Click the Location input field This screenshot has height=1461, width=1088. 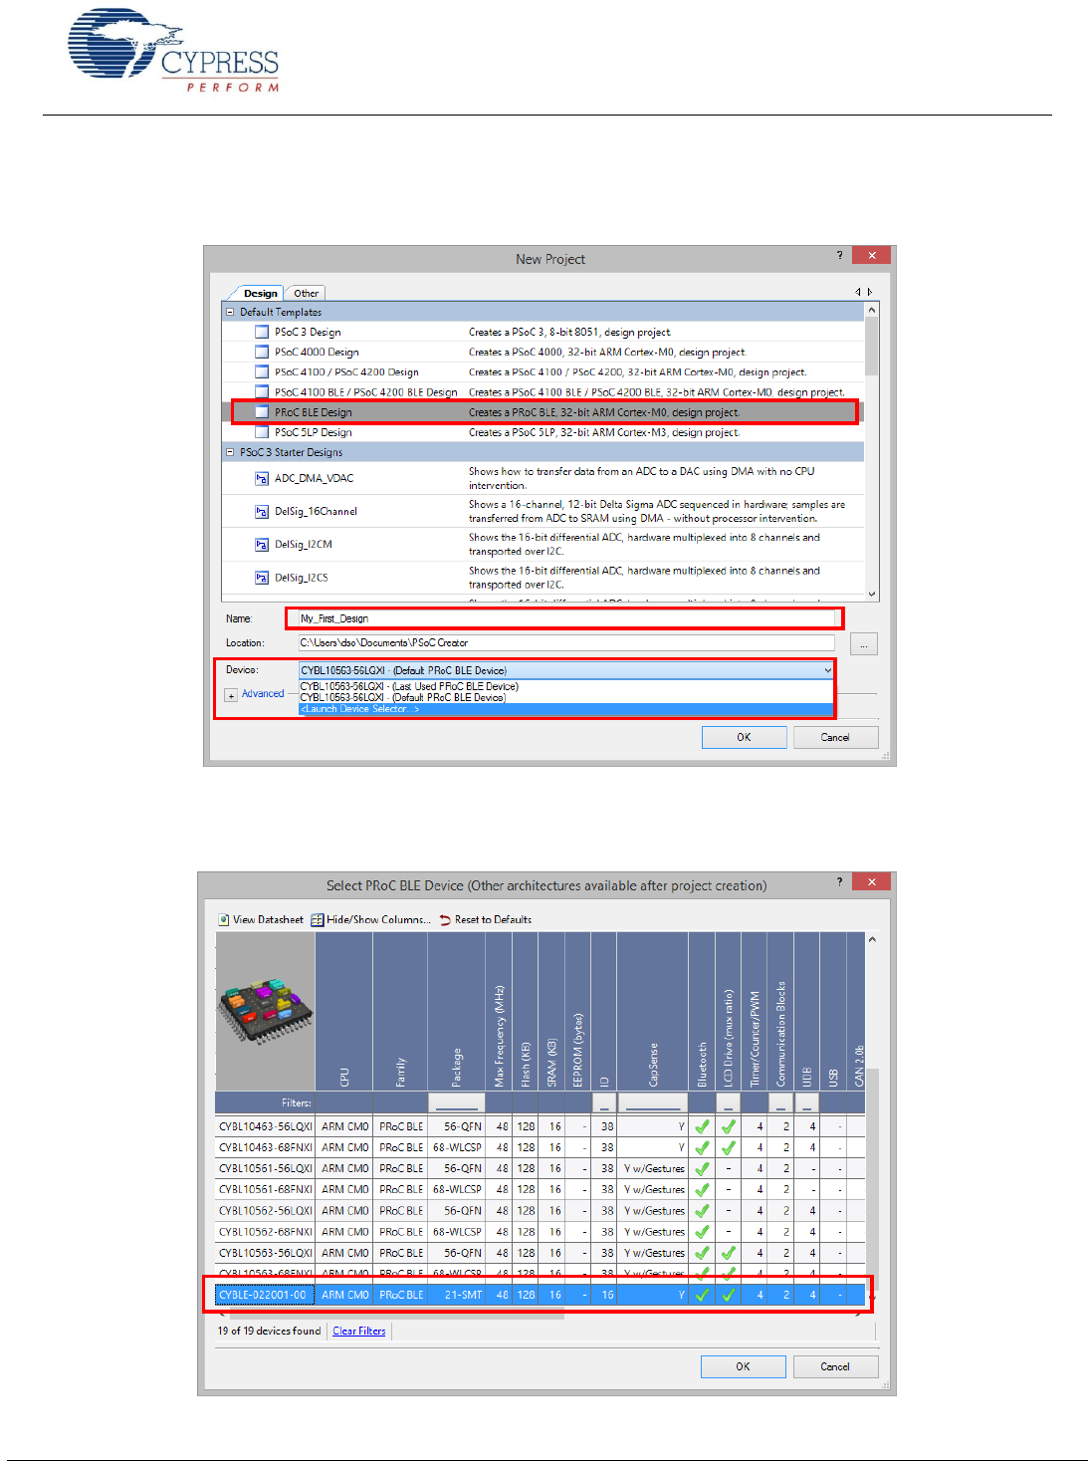coord(566,643)
